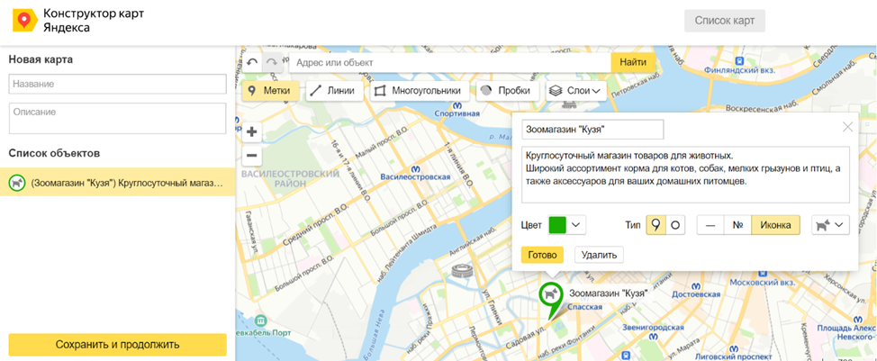Undo the last action with the undo arrow
Image resolution: width=877 pixels, height=361 pixels.
click(252, 63)
